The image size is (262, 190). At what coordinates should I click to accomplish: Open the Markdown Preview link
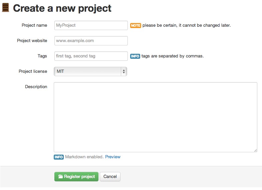[113, 157]
